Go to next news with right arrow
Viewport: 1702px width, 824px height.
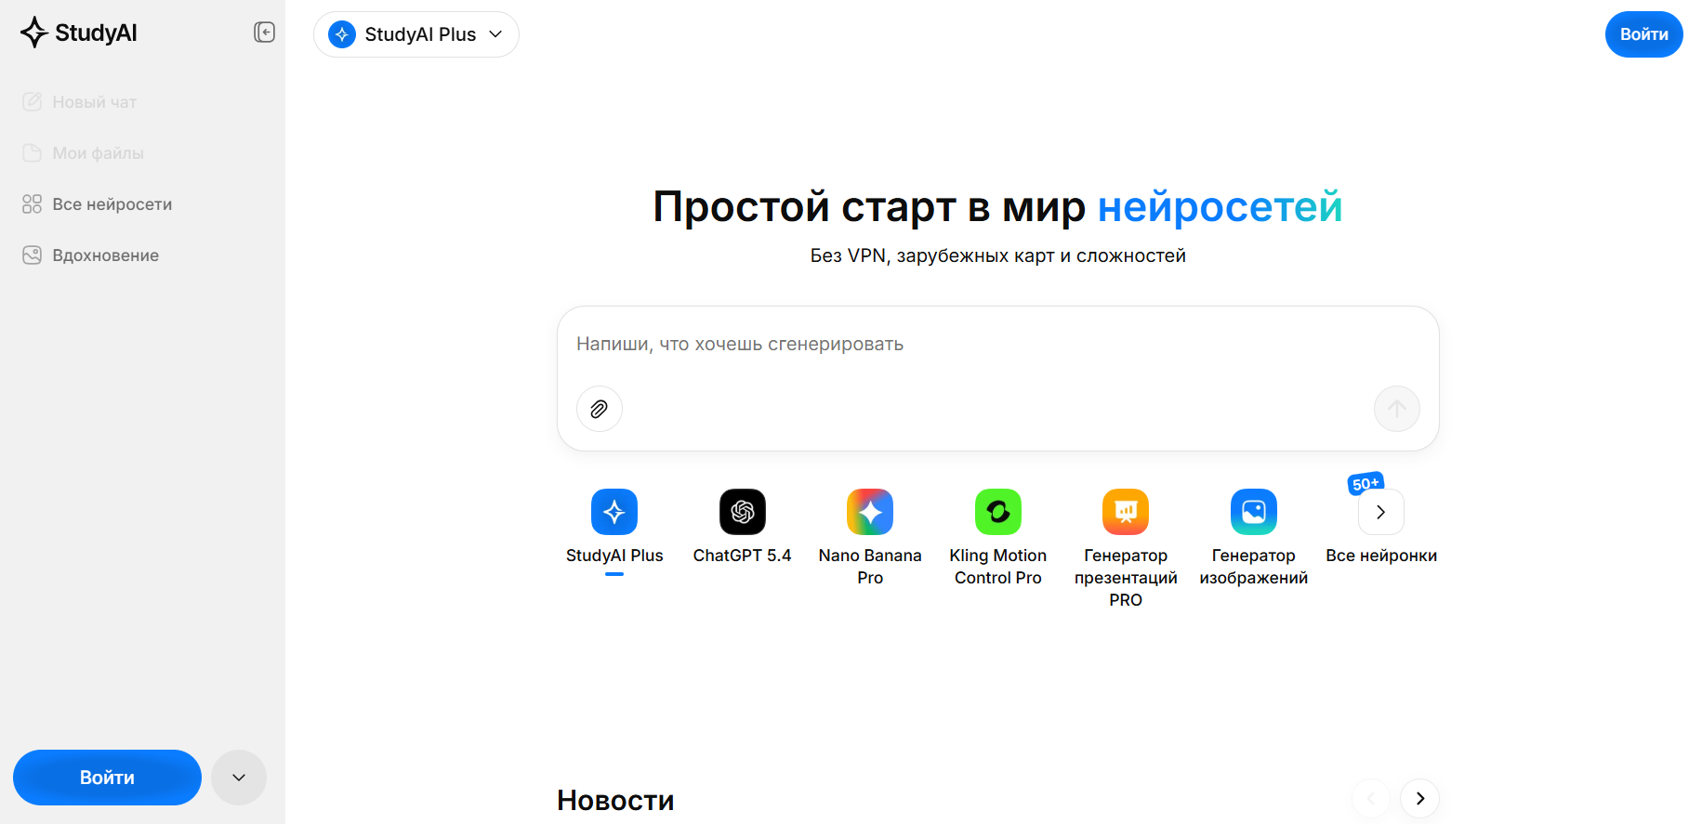[1419, 798]
